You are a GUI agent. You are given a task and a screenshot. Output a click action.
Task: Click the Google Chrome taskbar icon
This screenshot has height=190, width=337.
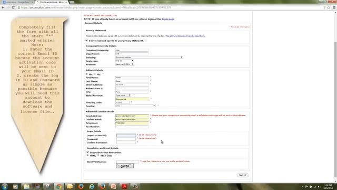coord(59,186)
